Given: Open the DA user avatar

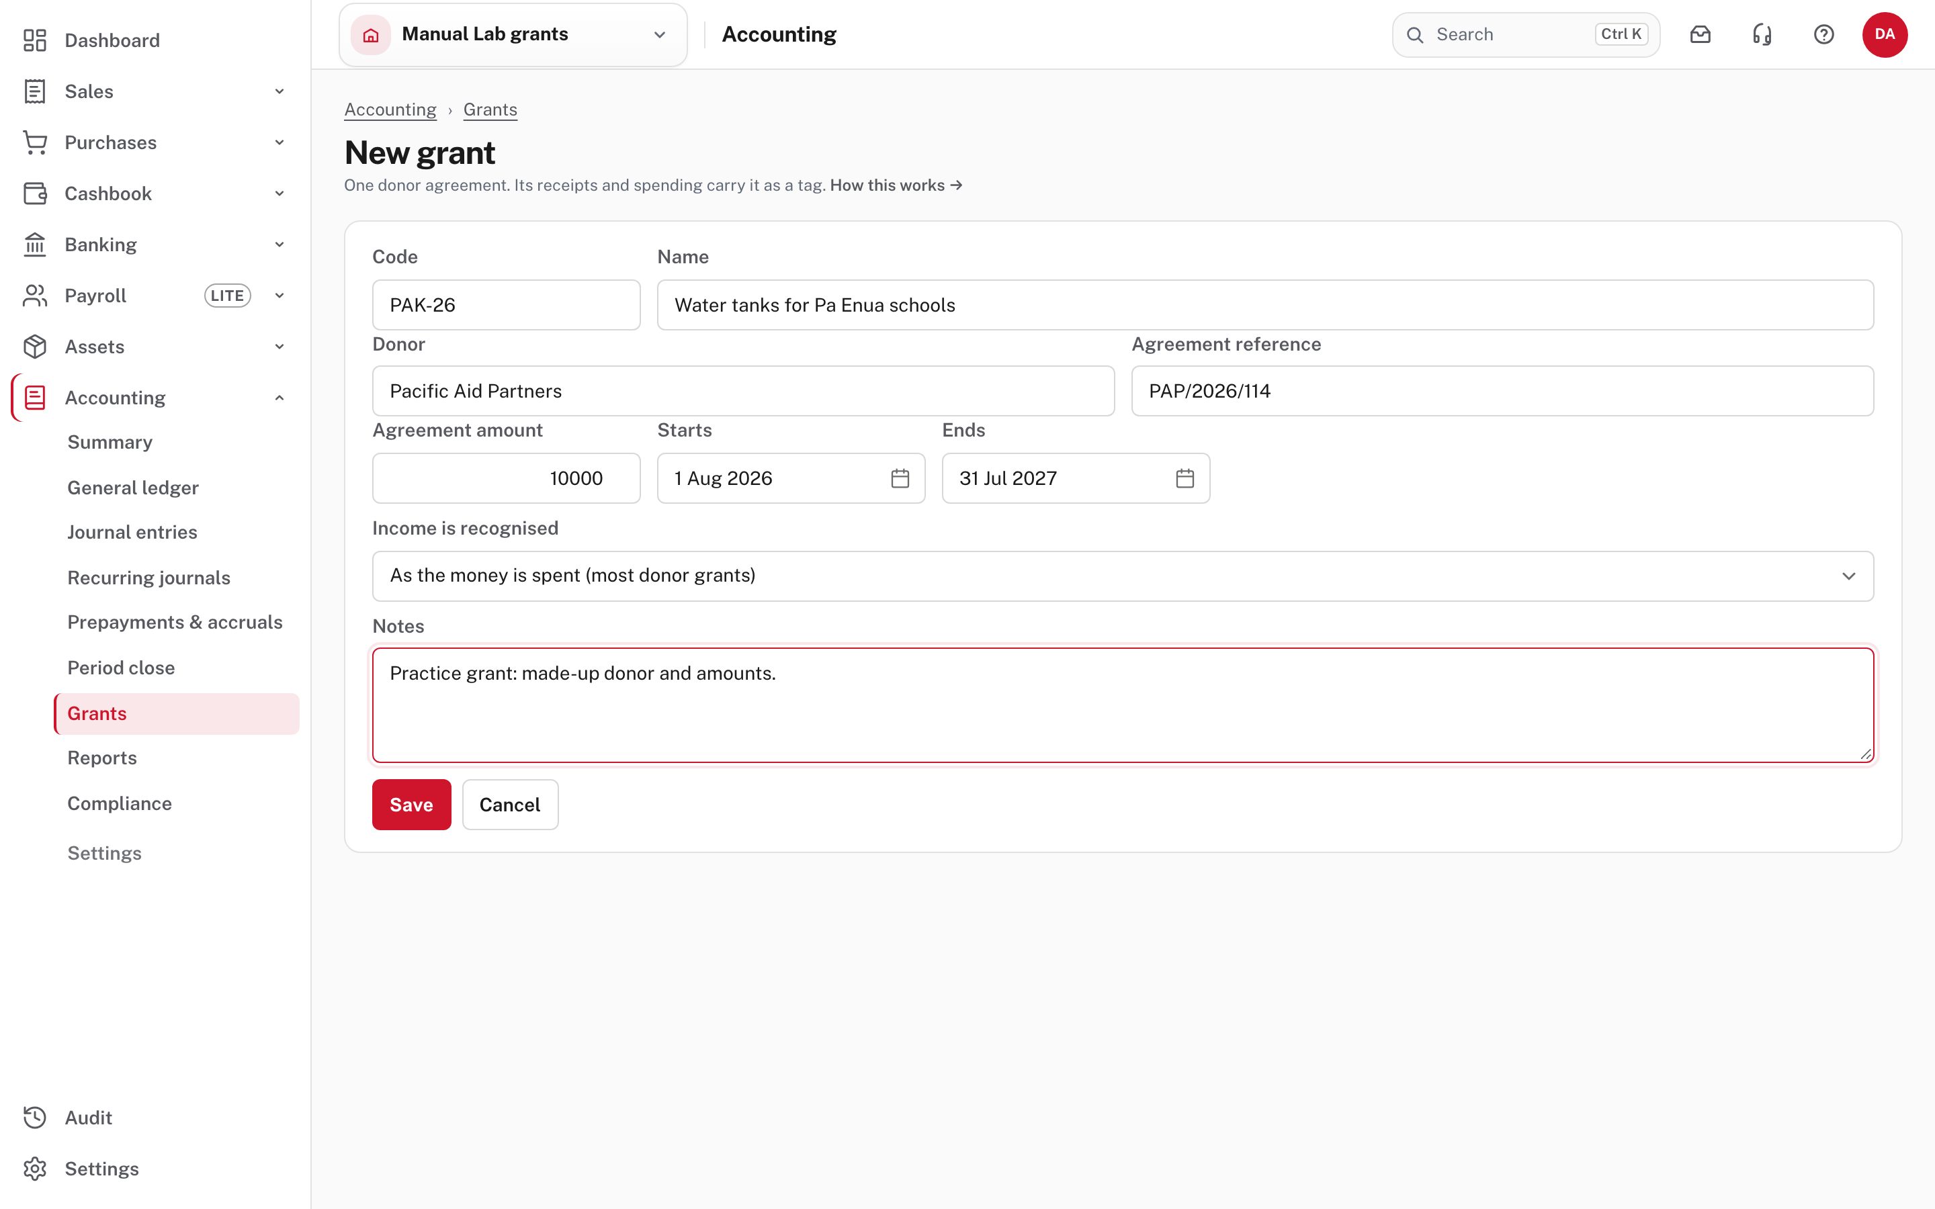Looking at the screenshot, I should coord(1885,34).
